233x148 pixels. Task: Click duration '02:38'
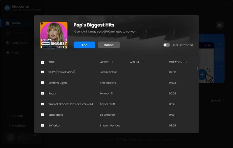click(x=172, y=72)
